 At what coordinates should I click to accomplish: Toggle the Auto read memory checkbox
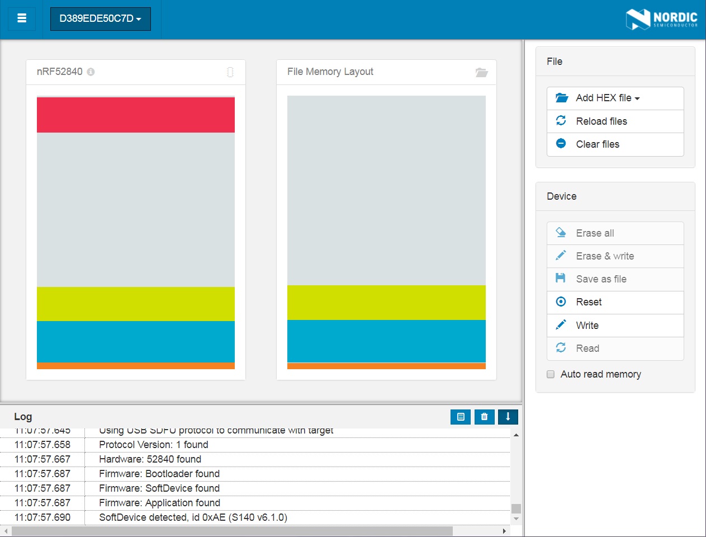pyautogui.click(x=551, y=374)
